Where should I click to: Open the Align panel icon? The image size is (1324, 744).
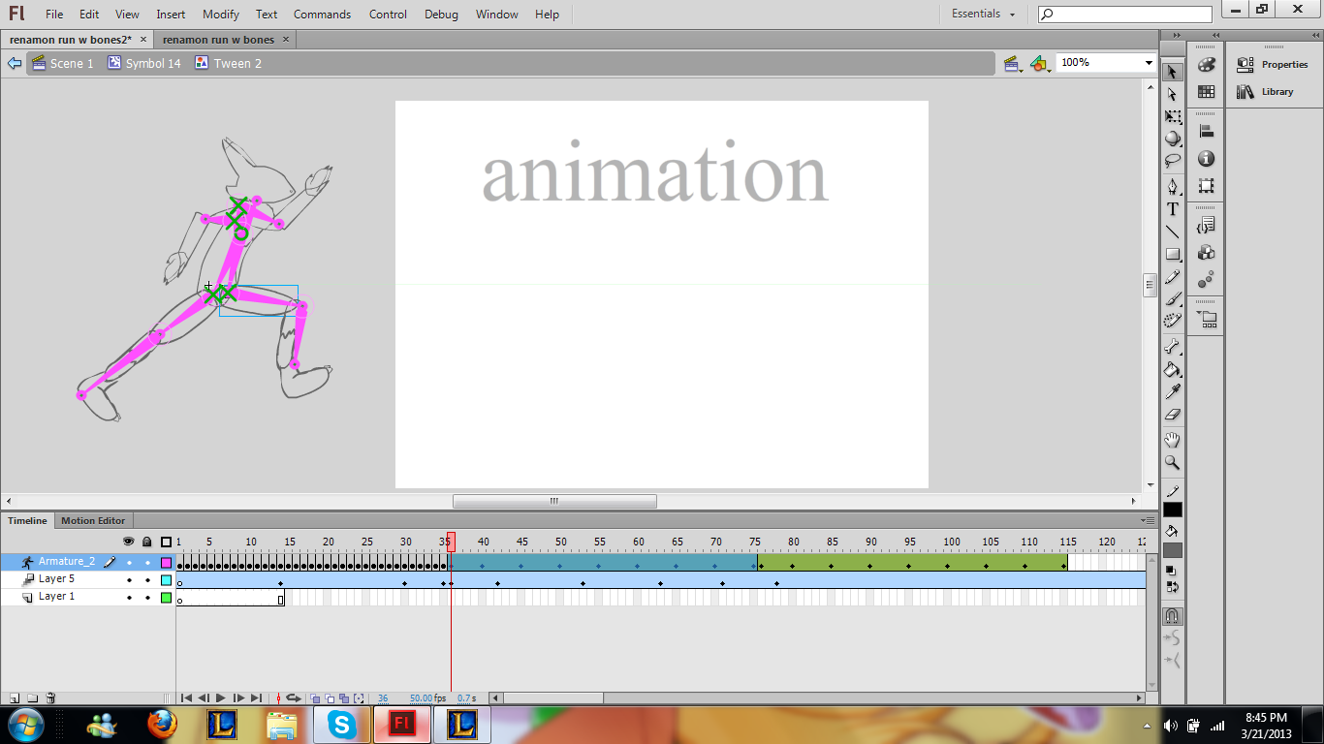pos(1206,132)
